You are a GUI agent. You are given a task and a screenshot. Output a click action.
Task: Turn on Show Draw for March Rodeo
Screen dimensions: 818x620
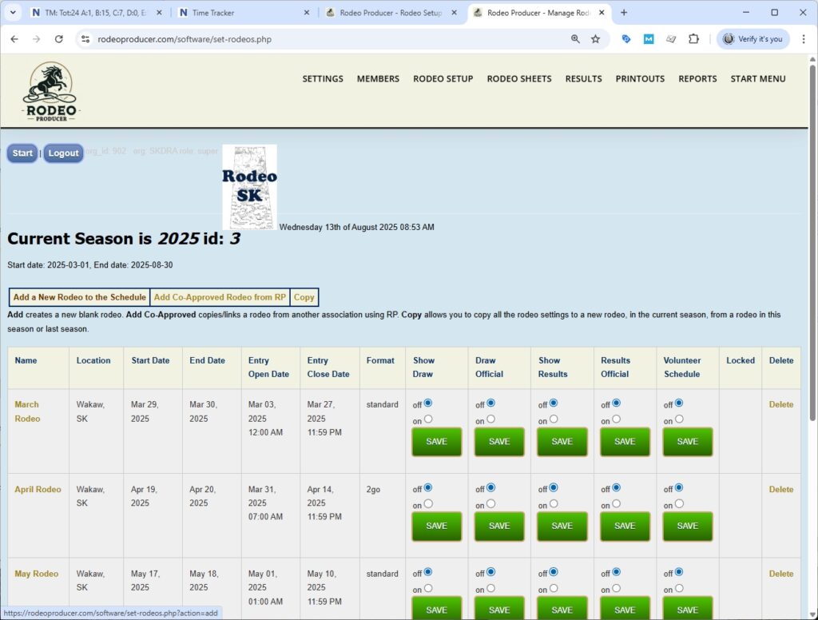tap(428, 419)
